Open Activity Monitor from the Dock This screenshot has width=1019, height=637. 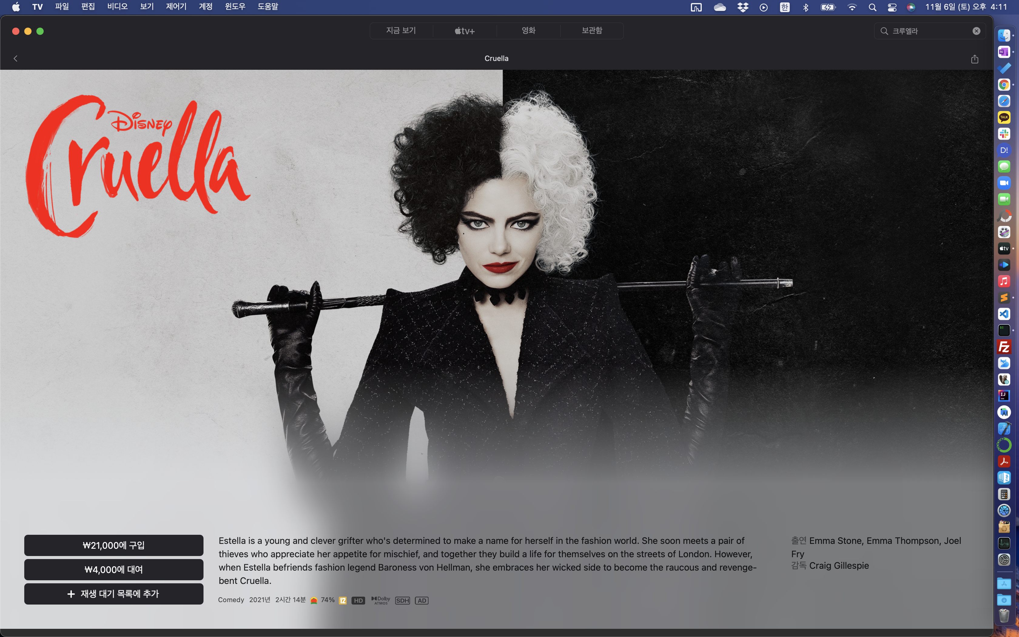pos(1004,543)
